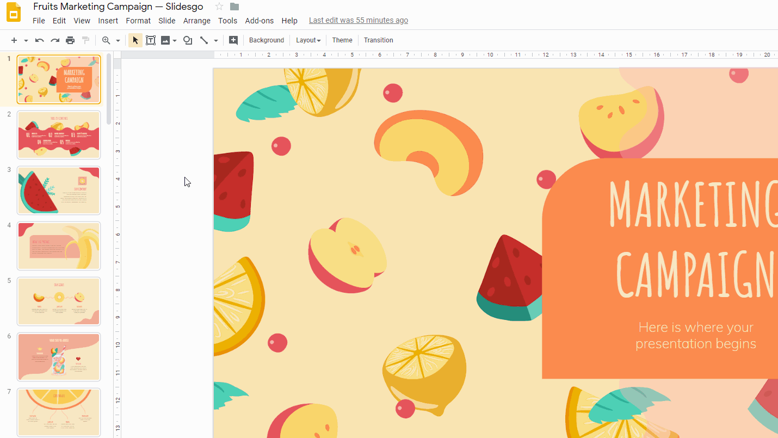Open the insert image tool
This screenshot has width=778, height=438.
(165, 40)
